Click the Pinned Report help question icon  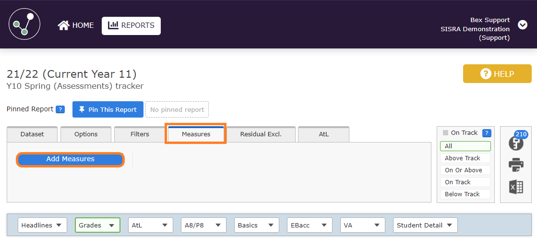pyautogui.click(x=60, y=109)
